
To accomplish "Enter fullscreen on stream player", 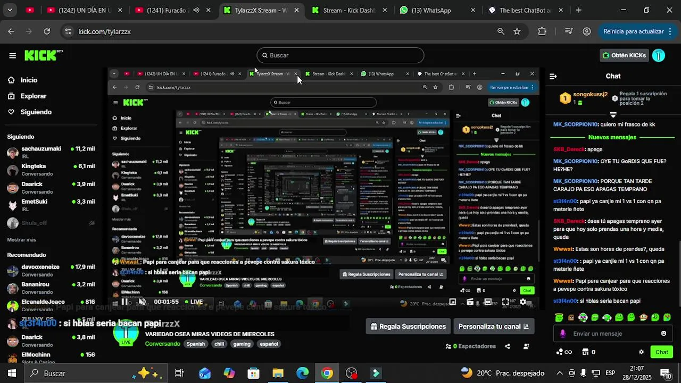I will [505, 302].
